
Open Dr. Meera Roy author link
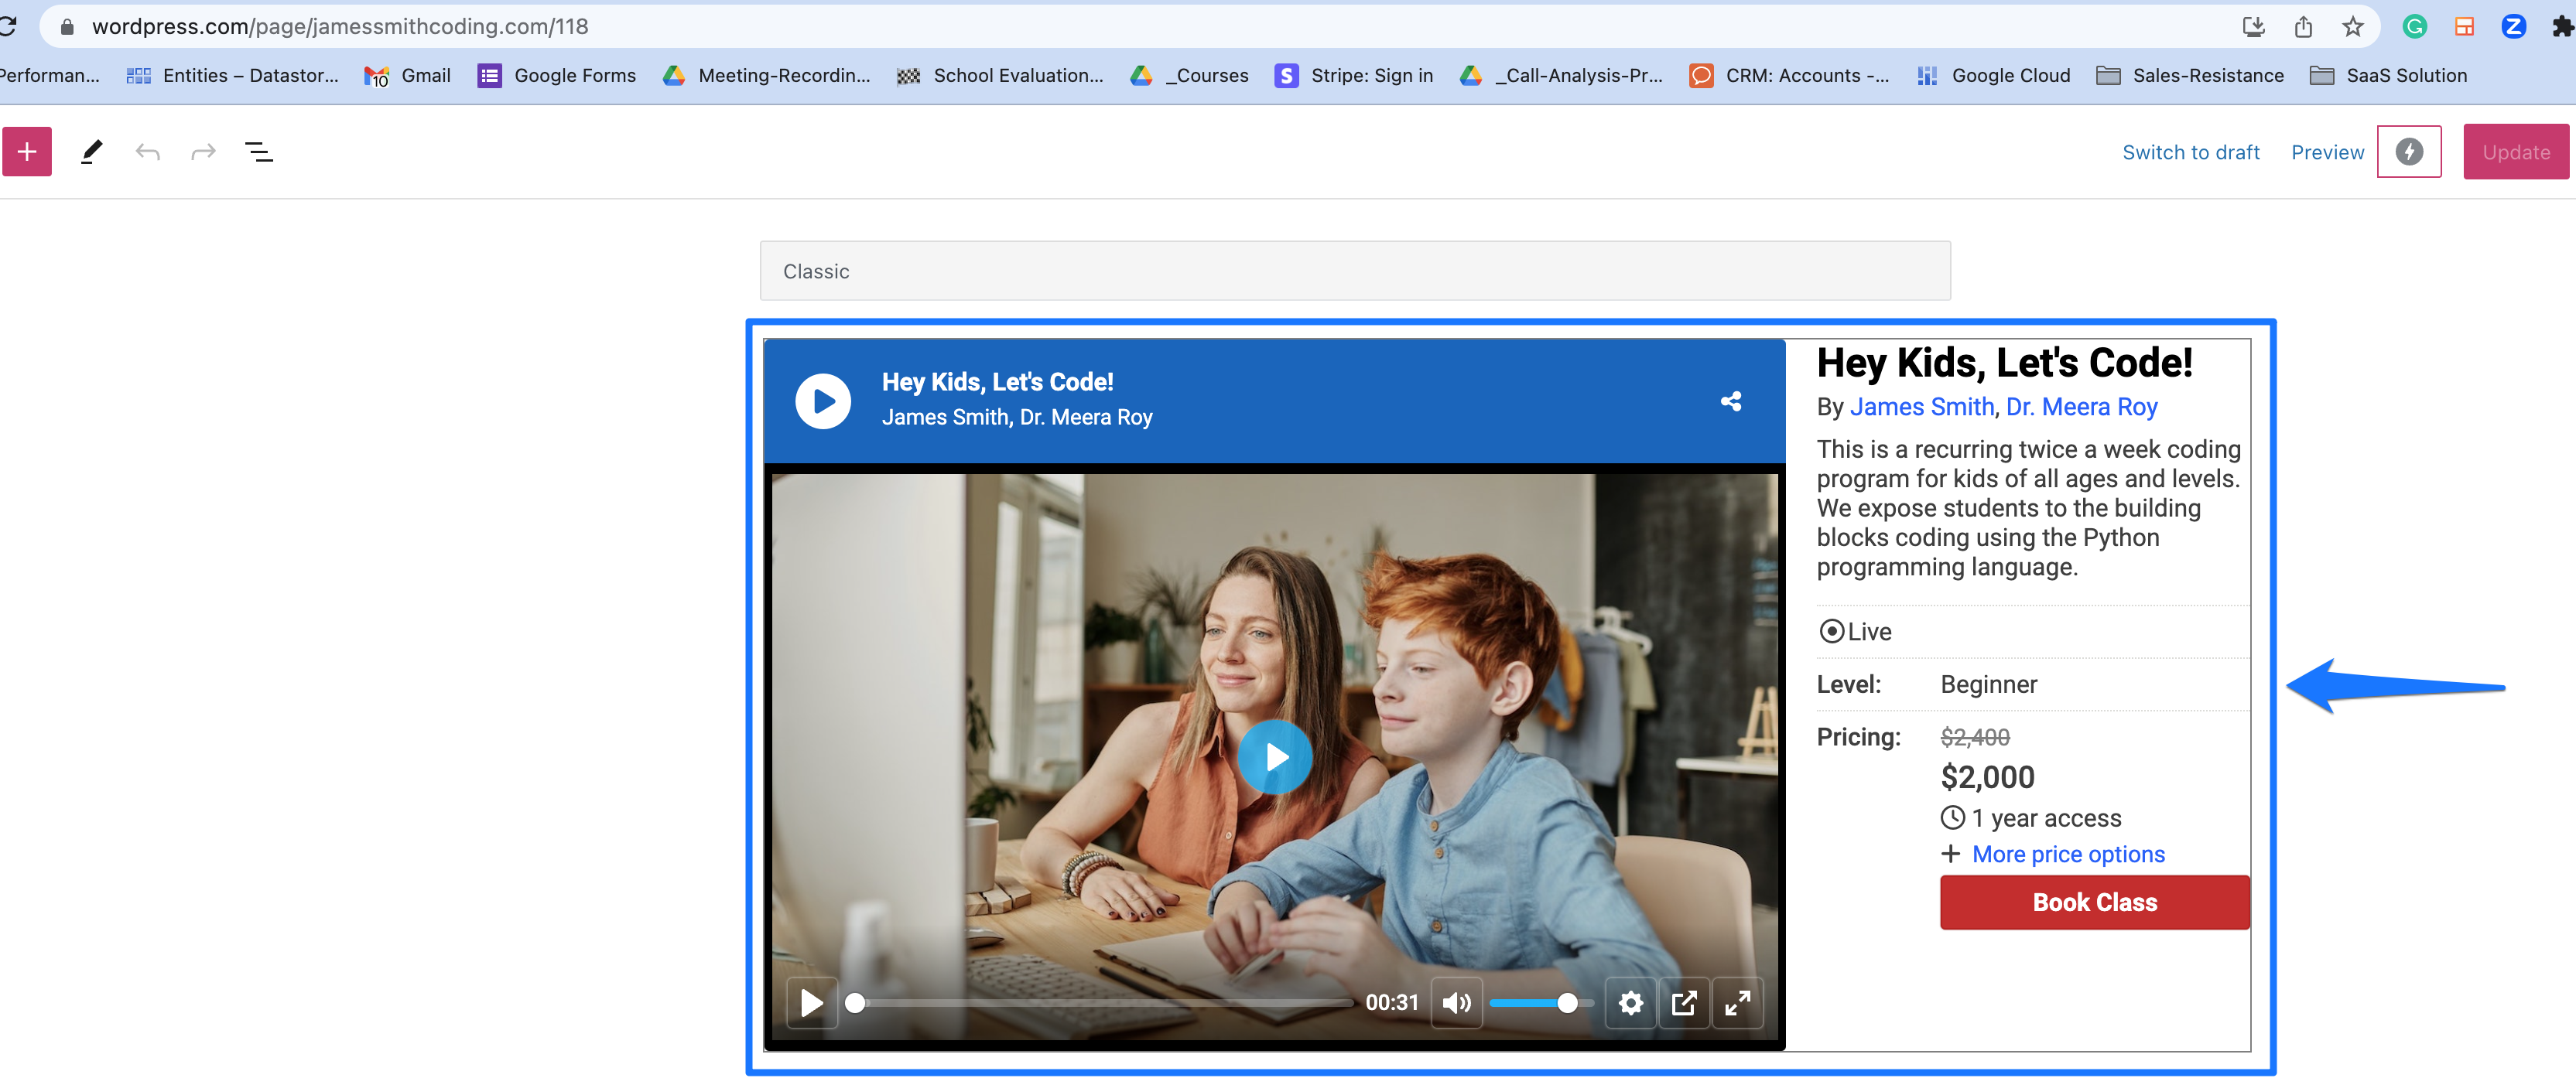coord(2081,407)
